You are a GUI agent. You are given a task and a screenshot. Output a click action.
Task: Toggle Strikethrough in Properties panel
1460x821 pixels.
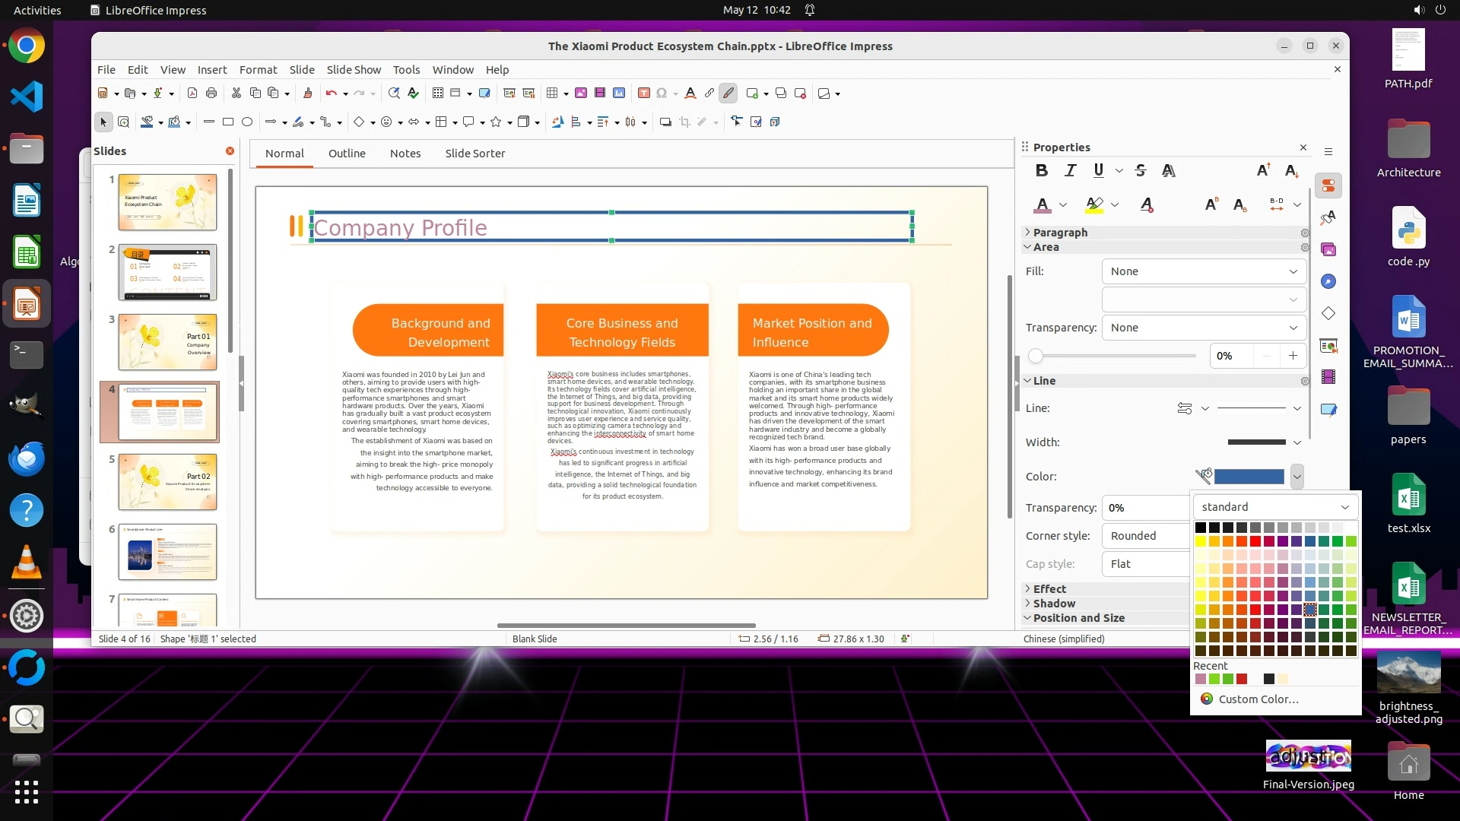(x=1140, y=170)
